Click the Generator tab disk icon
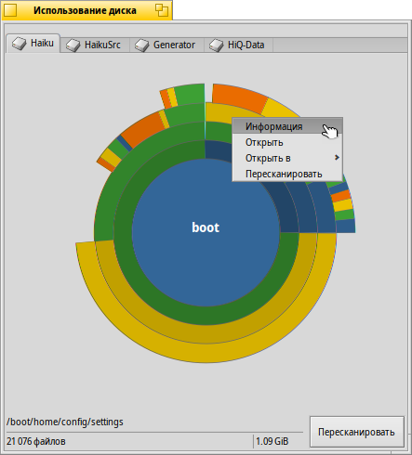 pos(142,45)
